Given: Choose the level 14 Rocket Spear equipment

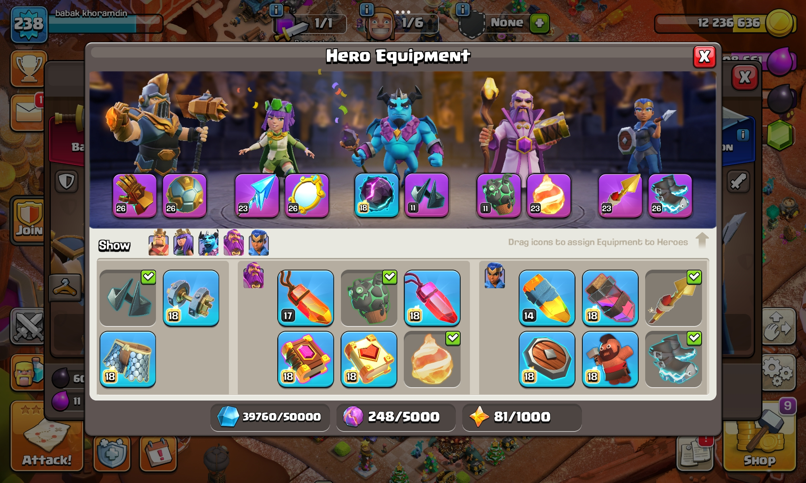Looking at the screenshot, I should 547,298.
